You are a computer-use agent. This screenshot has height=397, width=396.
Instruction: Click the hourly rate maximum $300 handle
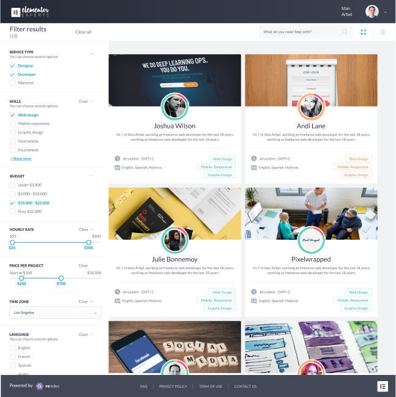(88, 242)
